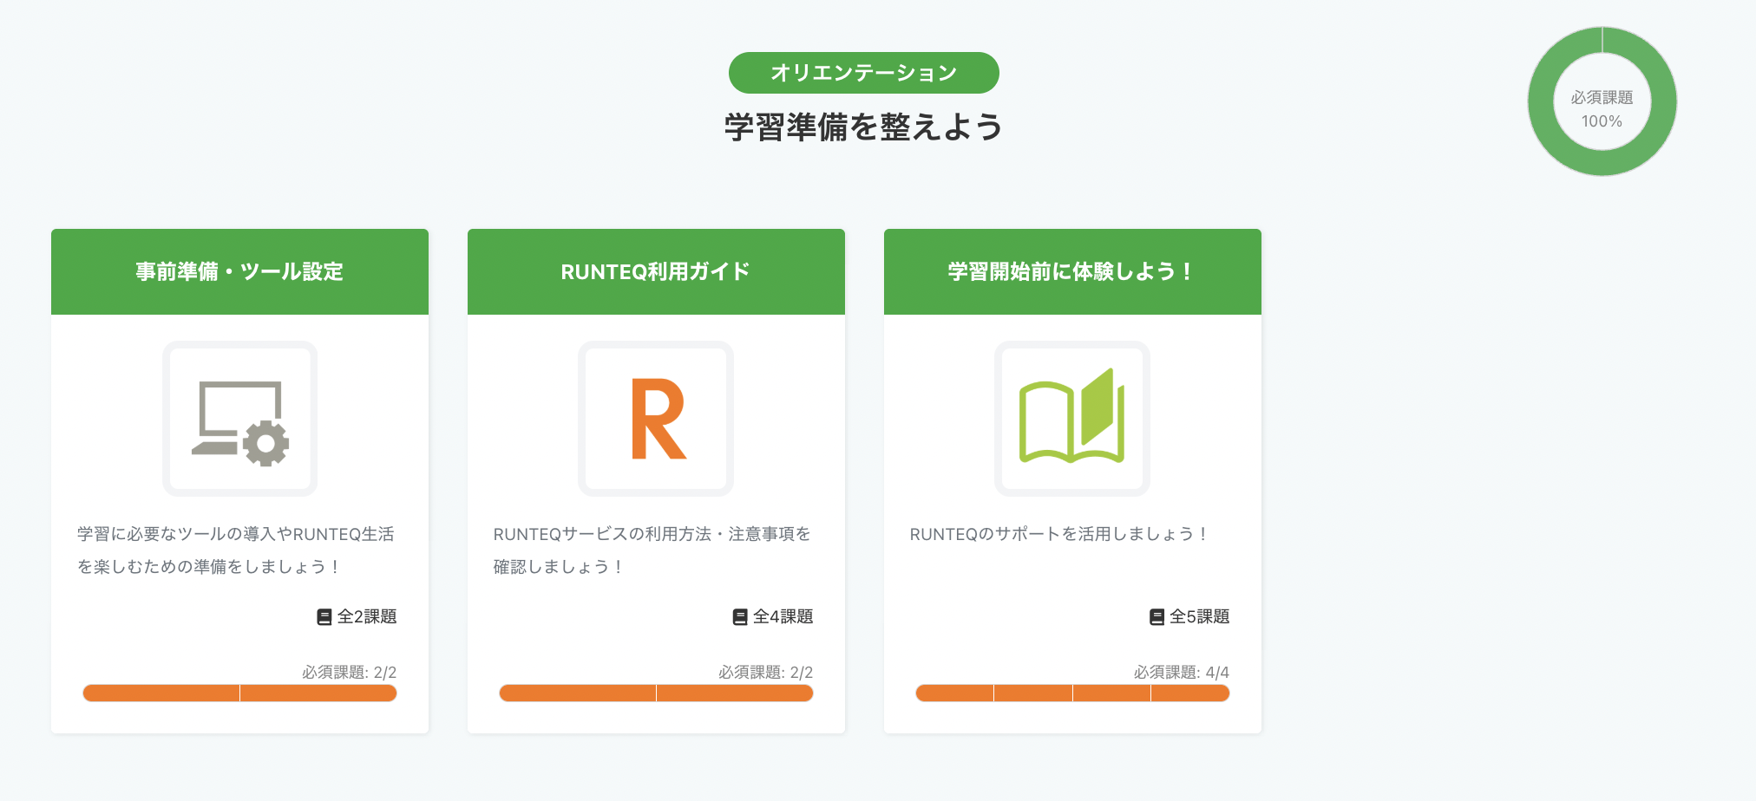1756x801 pixels.
Task: Click book icon beside 全2課題
Action: (x=324, y=617)
